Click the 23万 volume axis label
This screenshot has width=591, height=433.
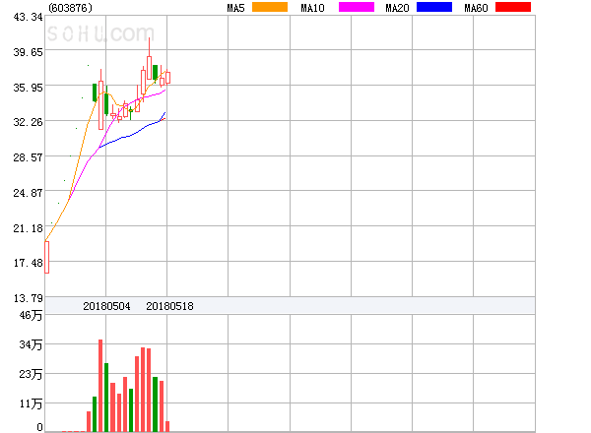[31, 374]
